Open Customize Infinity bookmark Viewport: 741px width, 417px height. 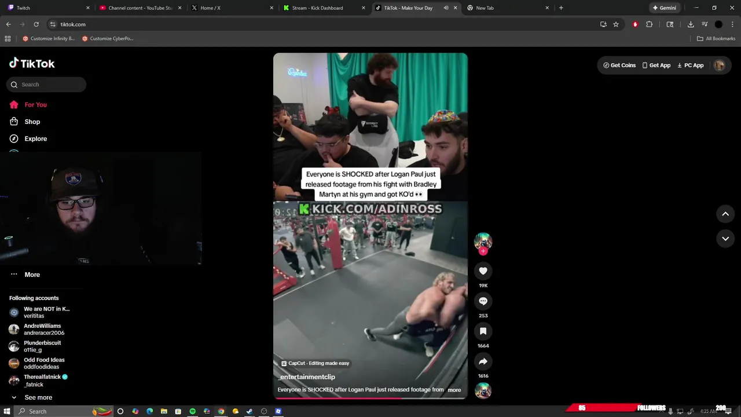click(49, 39)
